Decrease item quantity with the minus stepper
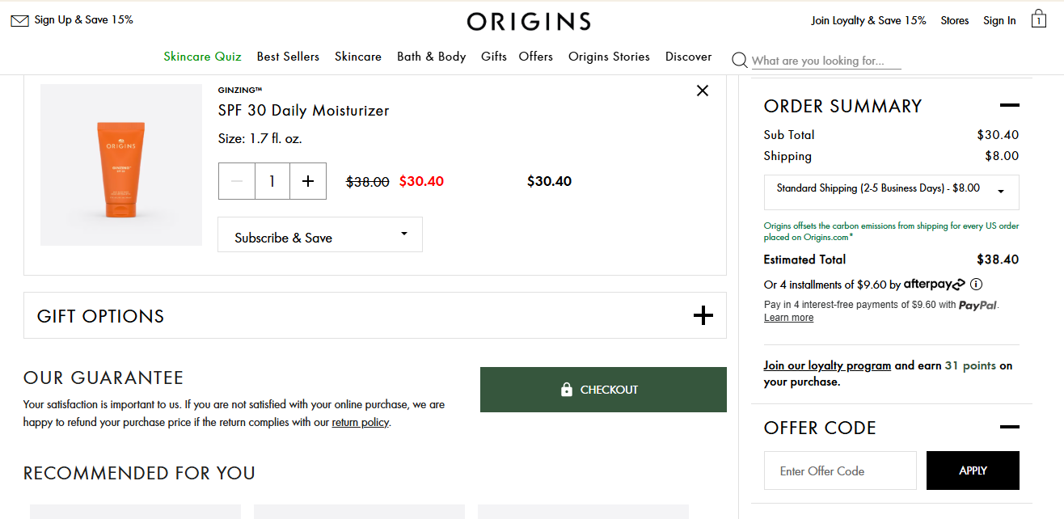The width and height of the screenshot is (1064, 519). coord(236,180)
